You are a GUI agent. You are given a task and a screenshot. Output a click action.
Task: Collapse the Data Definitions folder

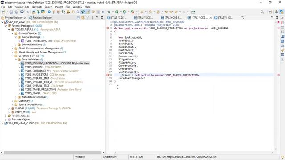(x=16, y=60)
